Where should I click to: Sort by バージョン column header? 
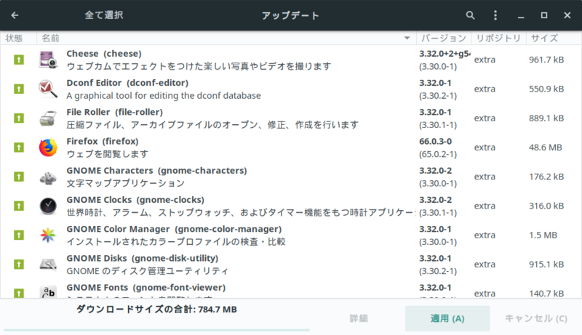coord(444,39)
